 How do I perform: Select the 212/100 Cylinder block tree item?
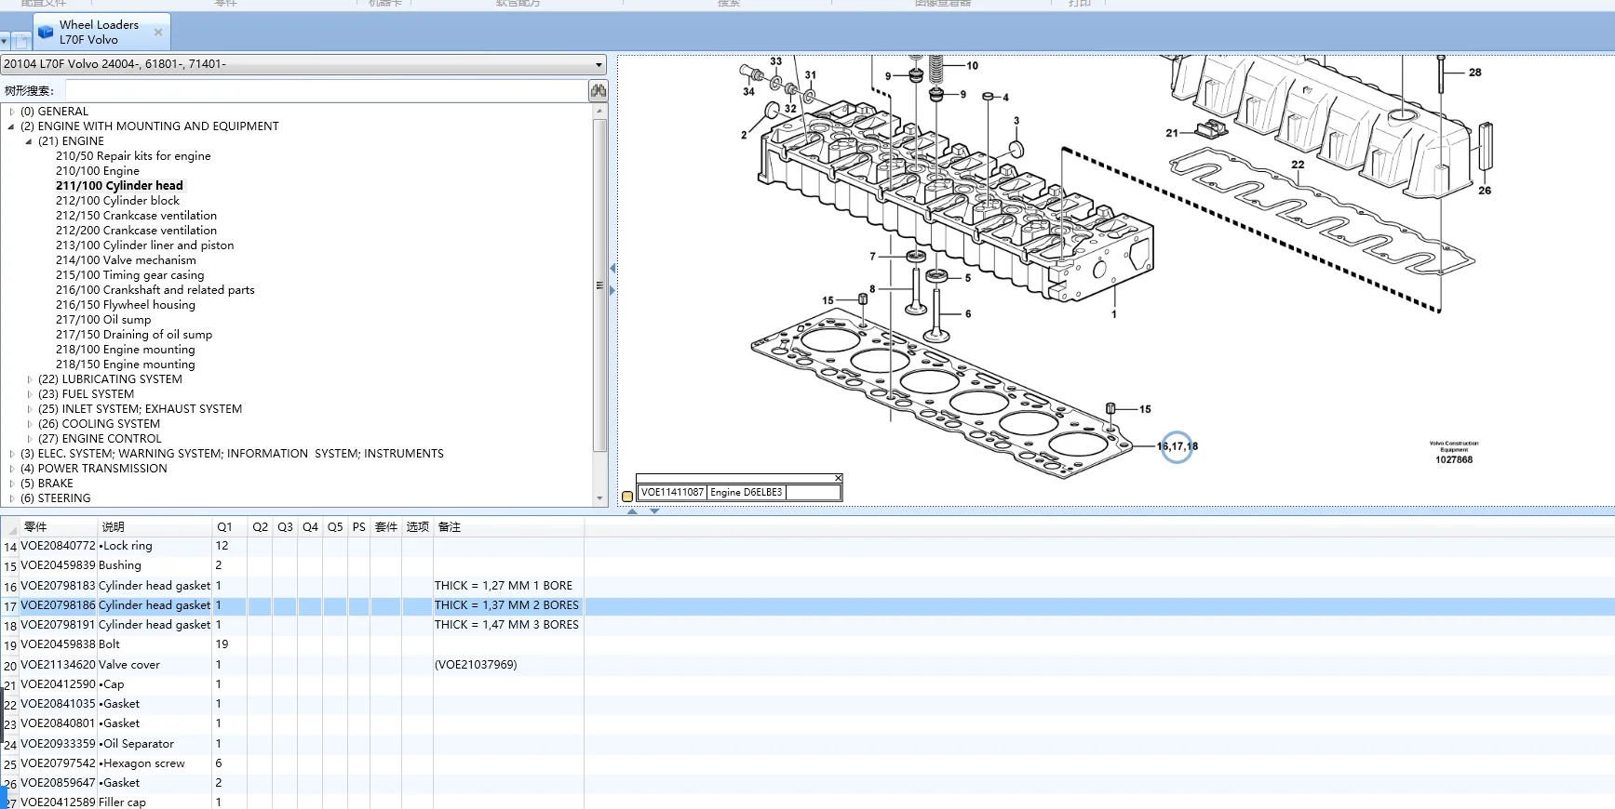pos(117,201)
